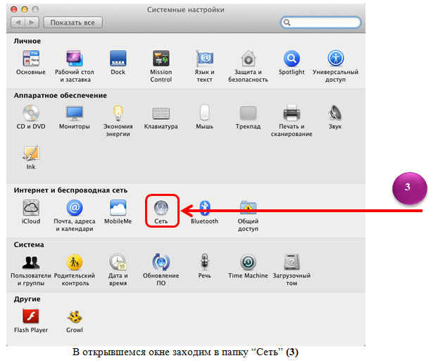Click the Показать все button
The width and height of the screenshot is (438, 363).
click(73, 23)
